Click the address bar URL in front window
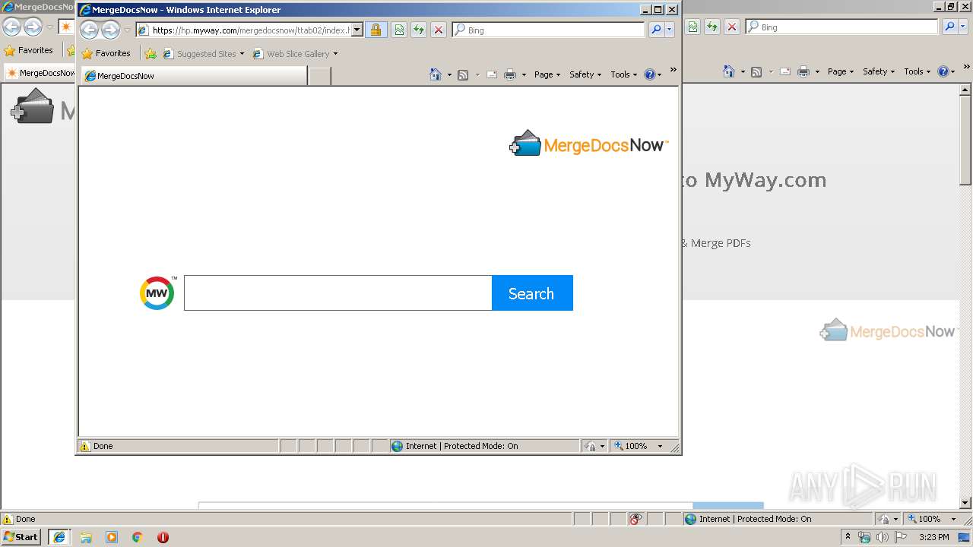973x547 pixels. pyautogui.click(x=250, y=30)
